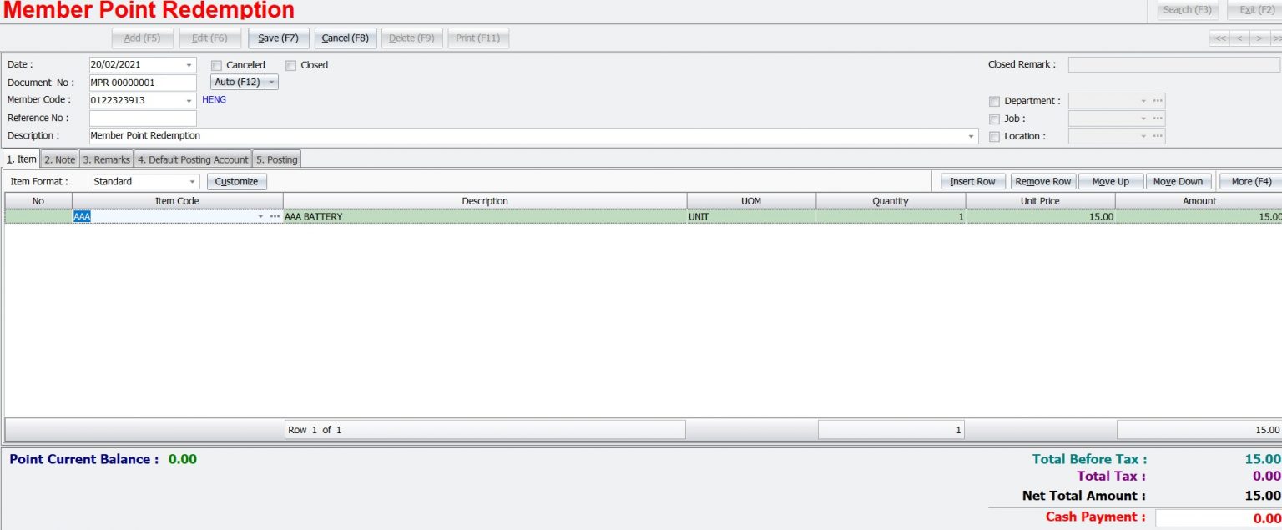The image size is (1282, 530).
Task: Click the Print (F11) button
Action: (478, 38)
